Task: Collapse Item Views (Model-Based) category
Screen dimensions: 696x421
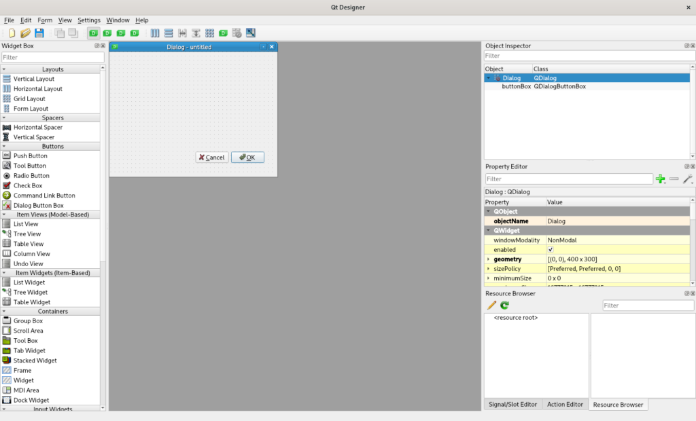Action: 4,215
